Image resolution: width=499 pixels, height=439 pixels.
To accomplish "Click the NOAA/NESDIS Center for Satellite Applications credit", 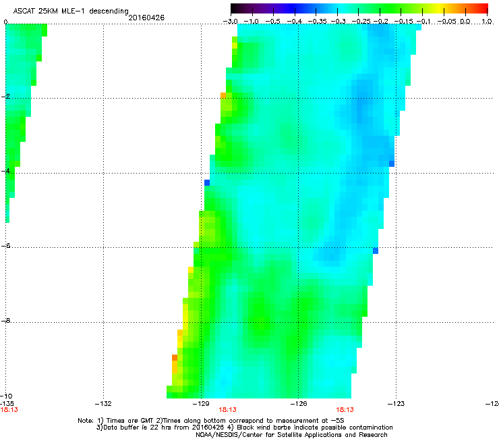I will coord(291,435).
